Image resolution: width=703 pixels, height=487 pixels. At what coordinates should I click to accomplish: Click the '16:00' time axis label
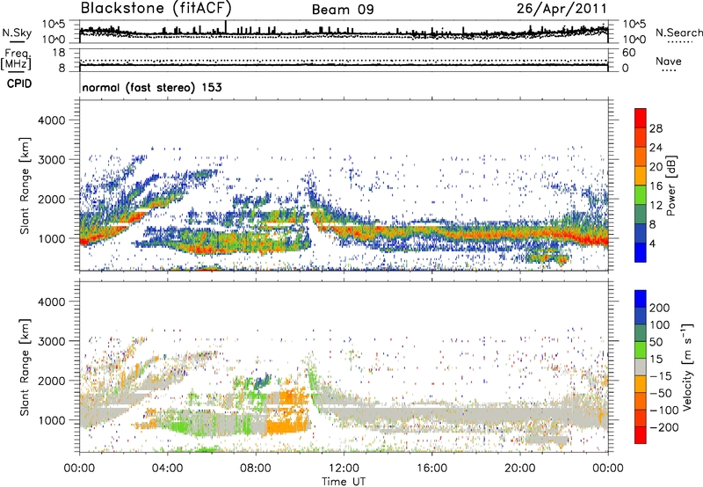431,469
